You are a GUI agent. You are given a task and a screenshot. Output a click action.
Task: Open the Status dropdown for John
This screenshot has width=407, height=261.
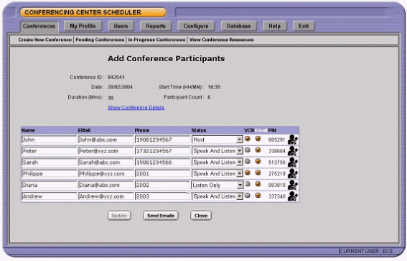click(x=217, y=139)
